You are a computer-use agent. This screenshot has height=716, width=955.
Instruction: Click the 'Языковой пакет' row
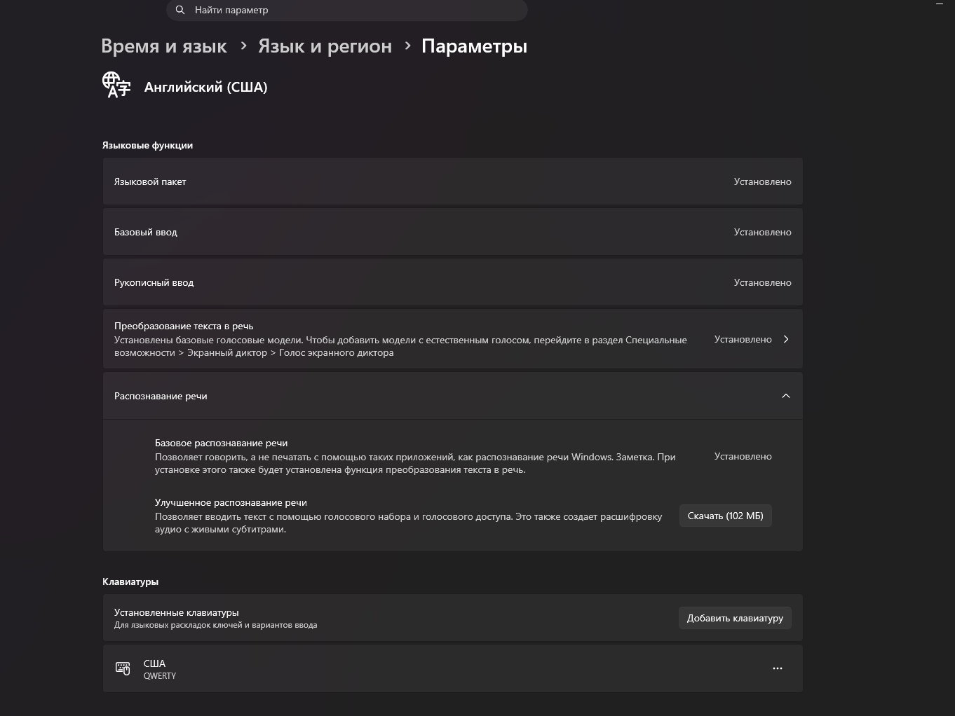(x=452, y=181)
